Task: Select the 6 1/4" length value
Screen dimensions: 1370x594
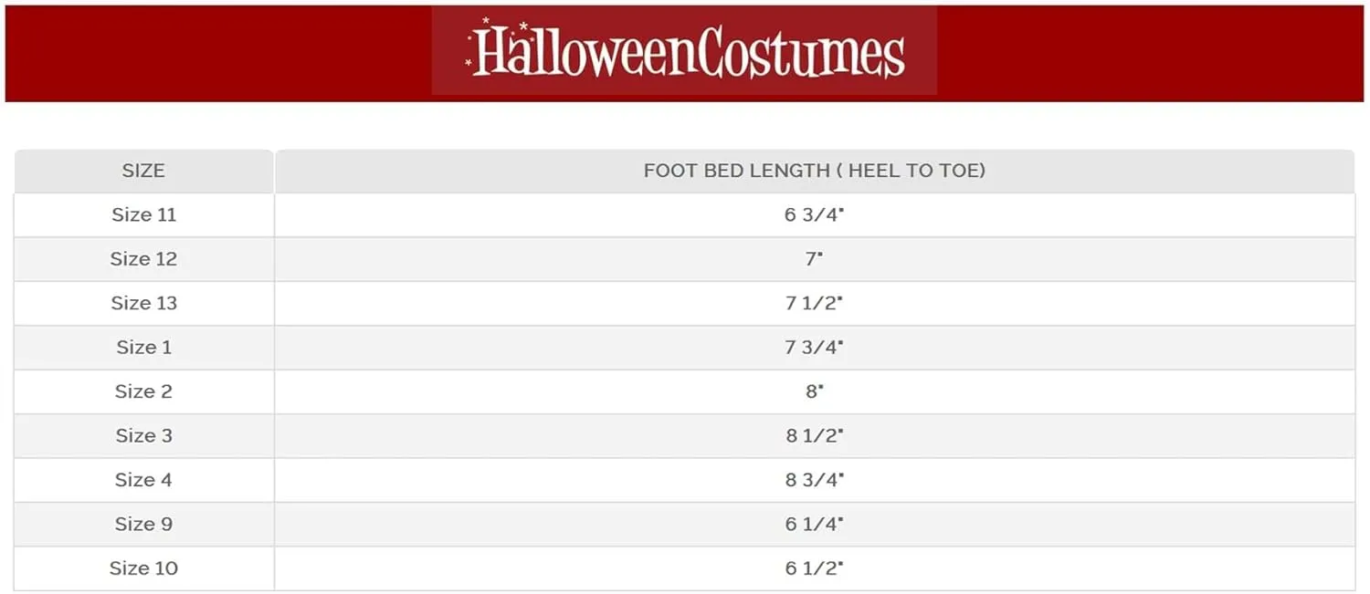Action: click(814, 524)
